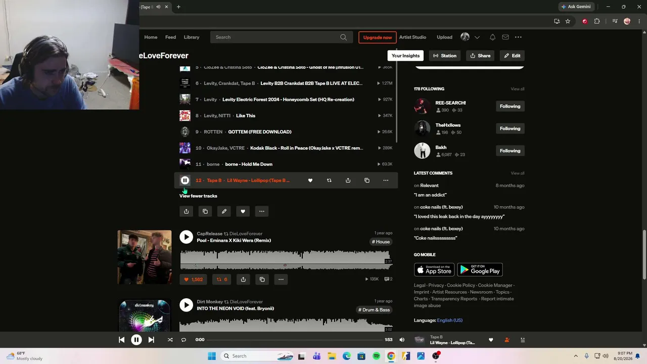Open the Pool remix cover artwork
Image resolution: width=647 pixels, height=364 pixels.
(145, 257)
